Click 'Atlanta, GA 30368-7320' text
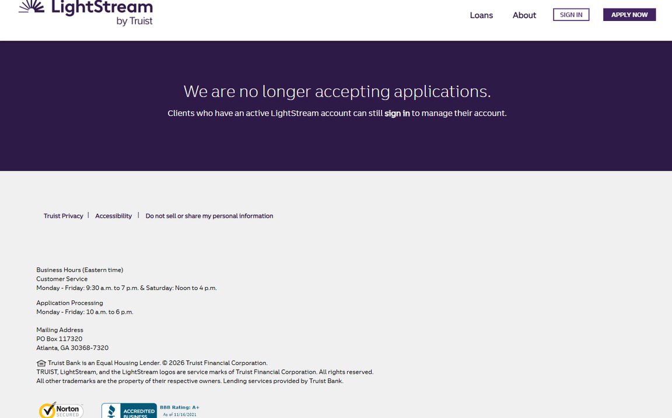The height and width of the screenshot is (418, 672). tap(72, 348)
